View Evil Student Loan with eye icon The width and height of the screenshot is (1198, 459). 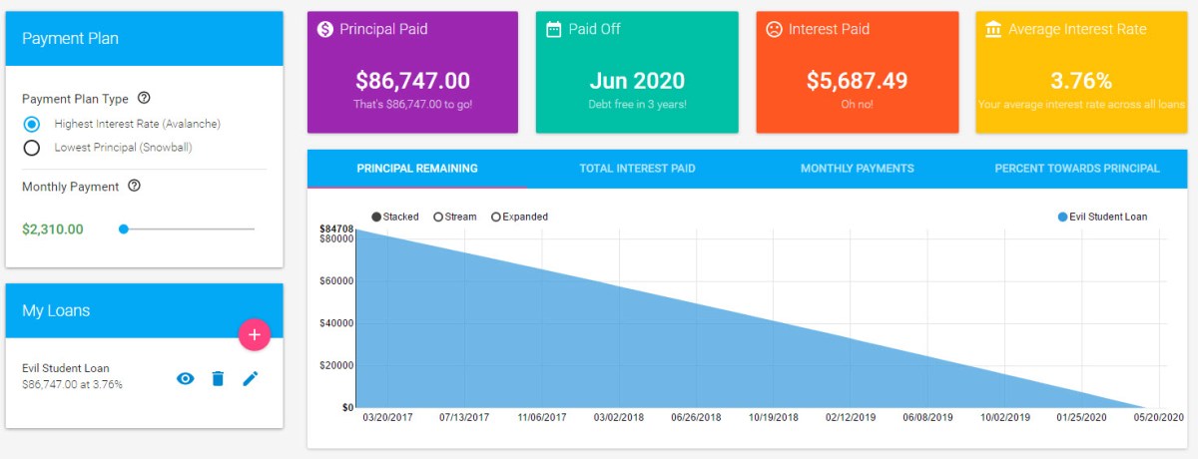click(185, 378)
